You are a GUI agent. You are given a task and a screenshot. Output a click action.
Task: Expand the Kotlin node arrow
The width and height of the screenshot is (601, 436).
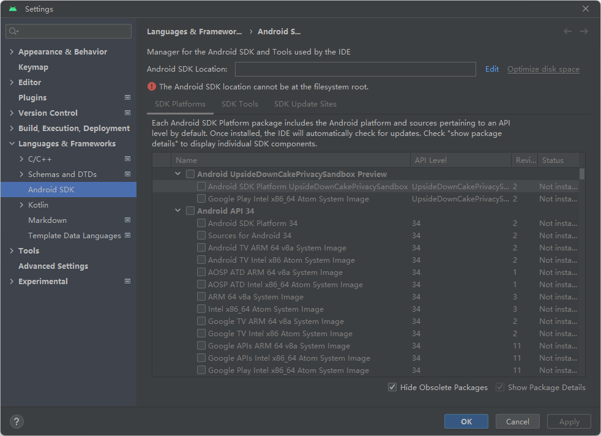21,205
